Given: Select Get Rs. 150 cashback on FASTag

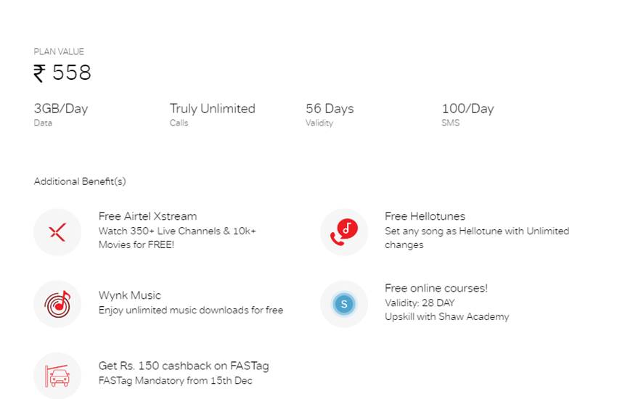Looking at the screenshot, I should (184, 366).
